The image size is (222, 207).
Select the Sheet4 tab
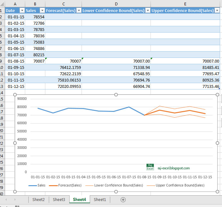[x=79, y=200]
